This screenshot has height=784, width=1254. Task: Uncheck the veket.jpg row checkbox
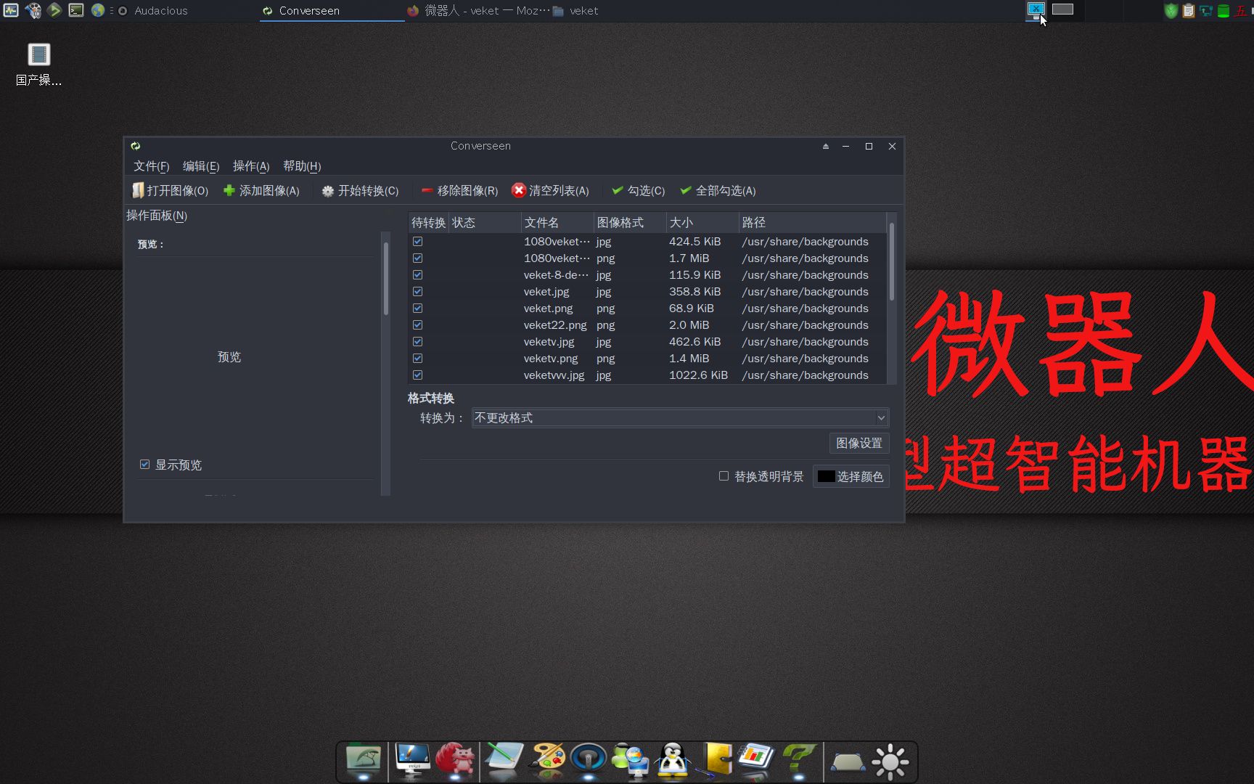[x=417, y=291]
